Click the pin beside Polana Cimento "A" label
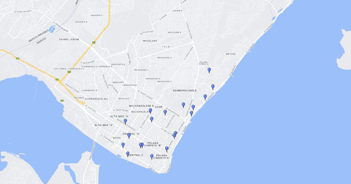Image resolution: width=351 pixels, height=184 pixels. 152,157
